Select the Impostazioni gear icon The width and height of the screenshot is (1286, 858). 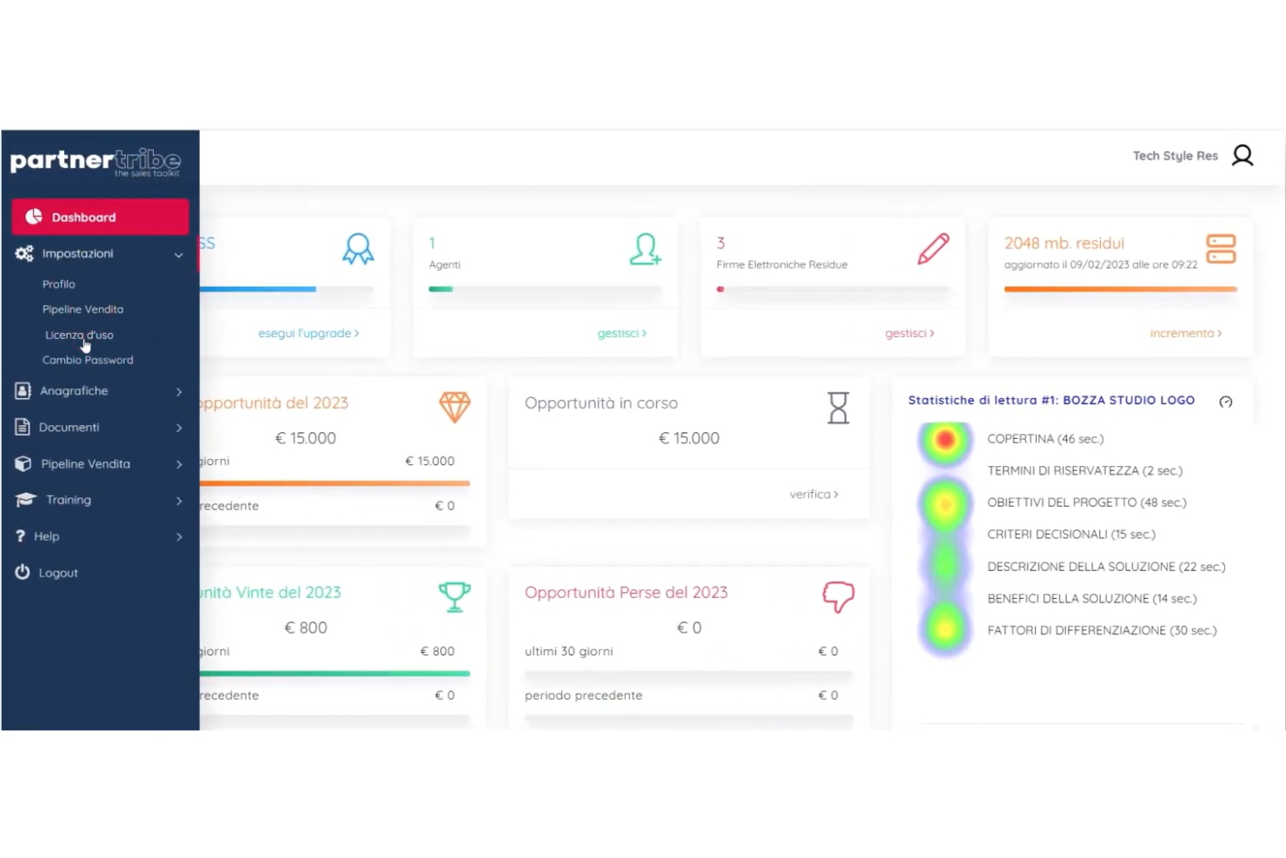pos(23,253)
